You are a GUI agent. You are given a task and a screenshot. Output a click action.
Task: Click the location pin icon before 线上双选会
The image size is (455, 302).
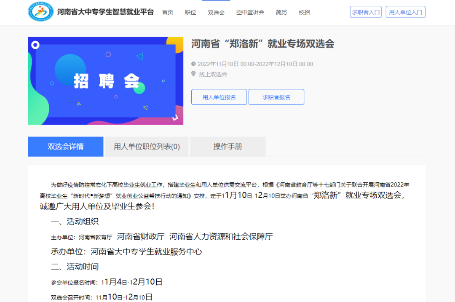coord(194,73)
